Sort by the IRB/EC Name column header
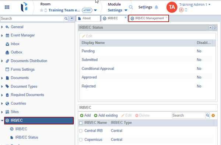Viewport: 221px width, 145px height. coord(96,123)
